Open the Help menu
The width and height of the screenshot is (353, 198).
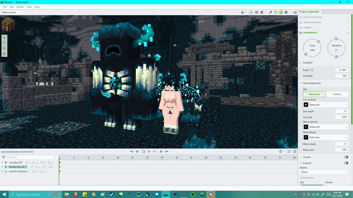point(37,7)
